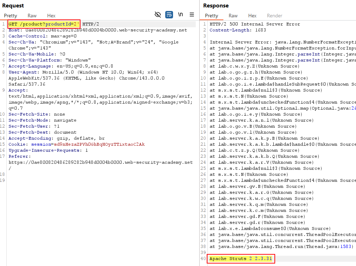356x266 pixels.
Task: Select the Response Pretty tab
Action: click(x=212, y=16)
